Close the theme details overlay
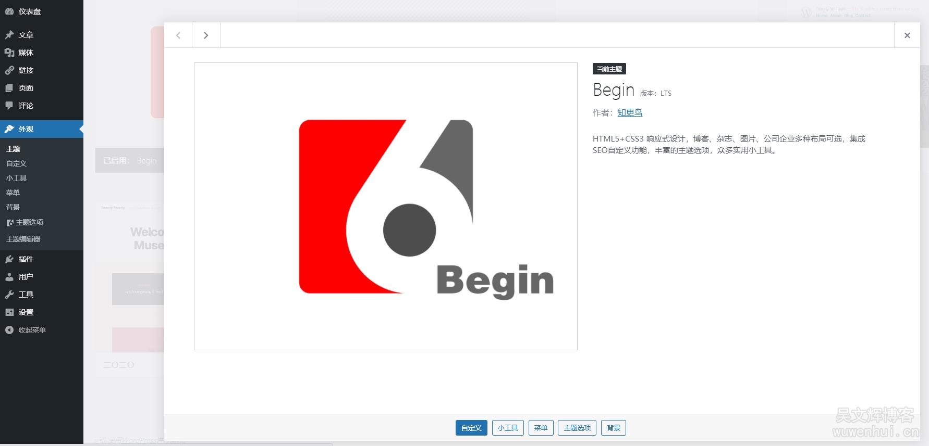Screen dimensions: 929x446 pyautogui.click(x=907, y=35)
